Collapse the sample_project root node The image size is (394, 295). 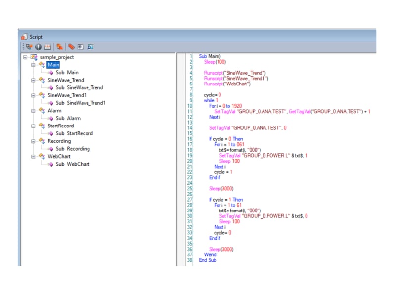[x=25, y=57]
